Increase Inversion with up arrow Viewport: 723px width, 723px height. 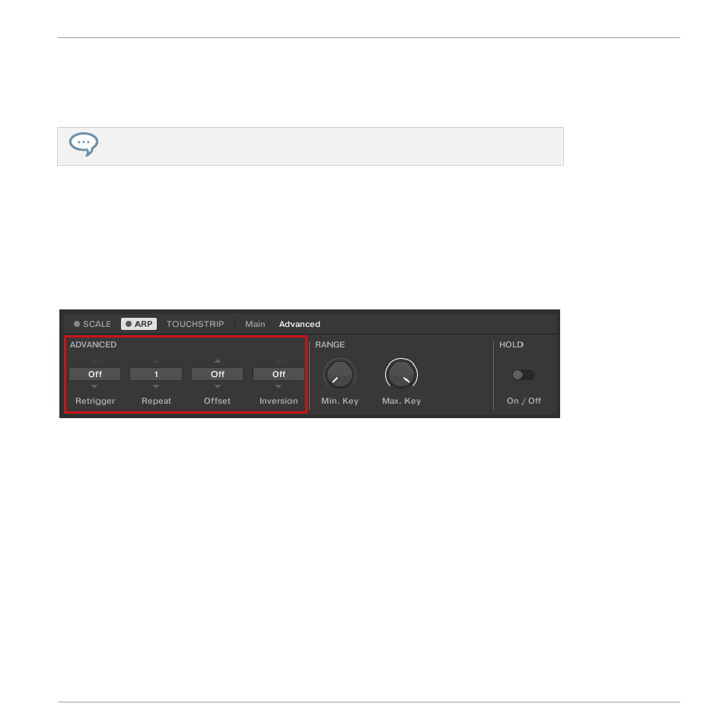click(x=279, y=361)
